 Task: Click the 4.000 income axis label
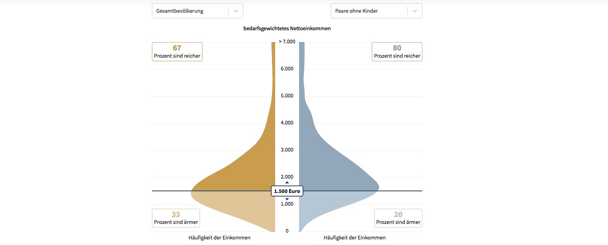coord(287,123)
